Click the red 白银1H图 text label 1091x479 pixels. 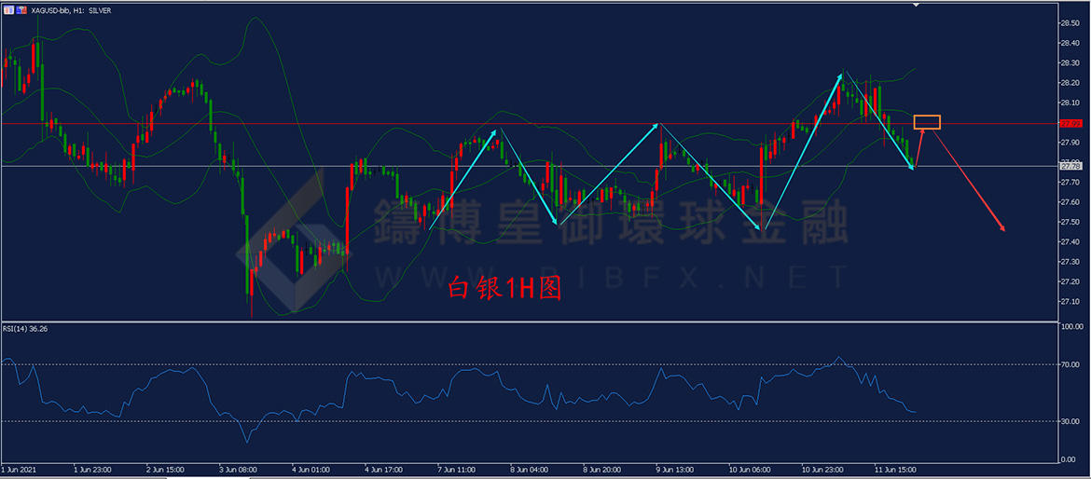(x=505, y=289)
